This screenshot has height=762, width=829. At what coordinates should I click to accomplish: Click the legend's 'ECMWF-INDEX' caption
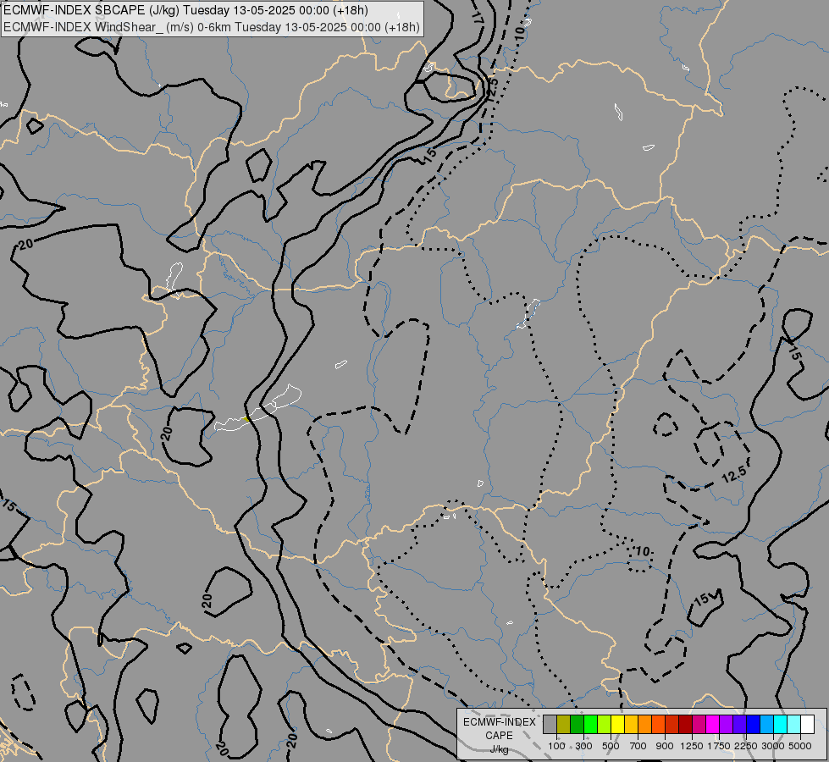(500, 722)
